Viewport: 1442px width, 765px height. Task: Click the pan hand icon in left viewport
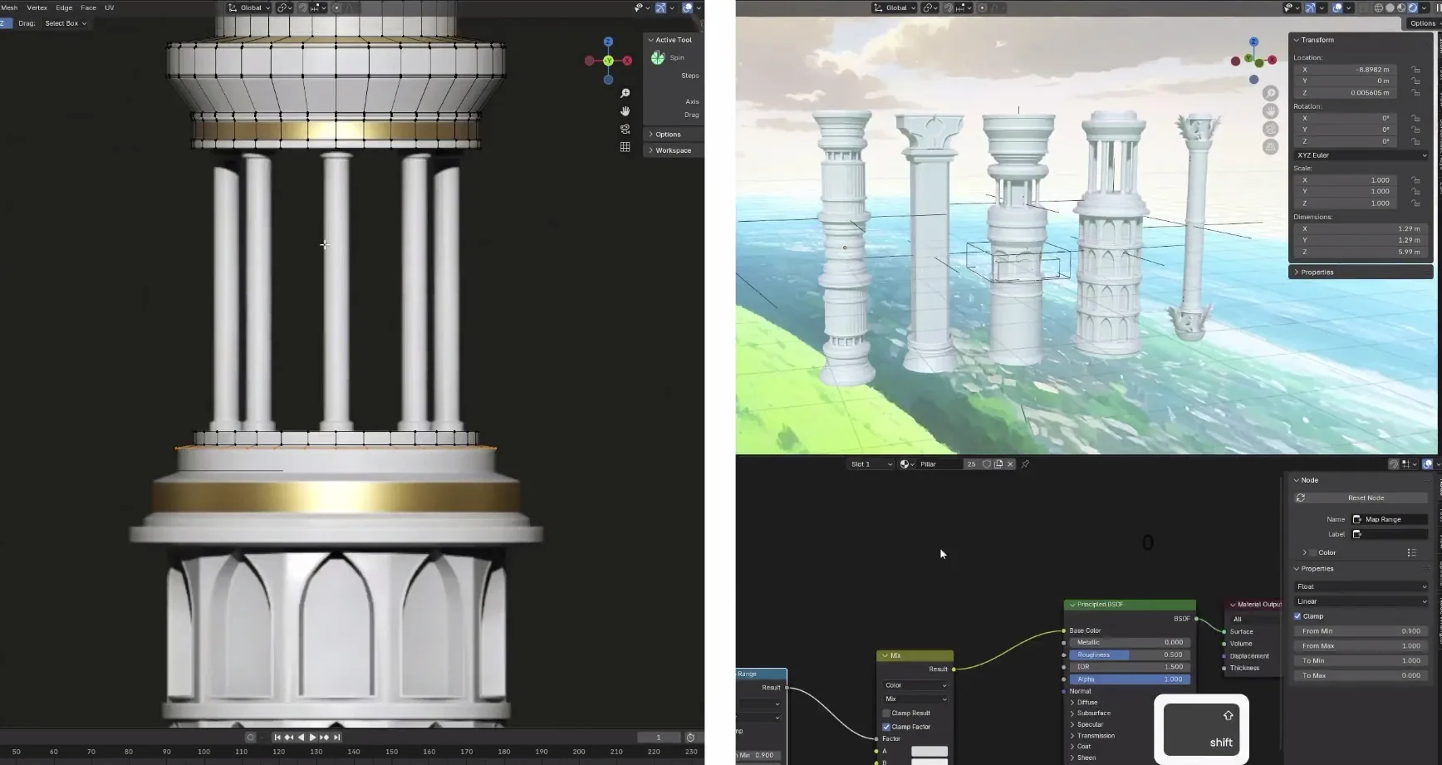(x=625, y=111)
